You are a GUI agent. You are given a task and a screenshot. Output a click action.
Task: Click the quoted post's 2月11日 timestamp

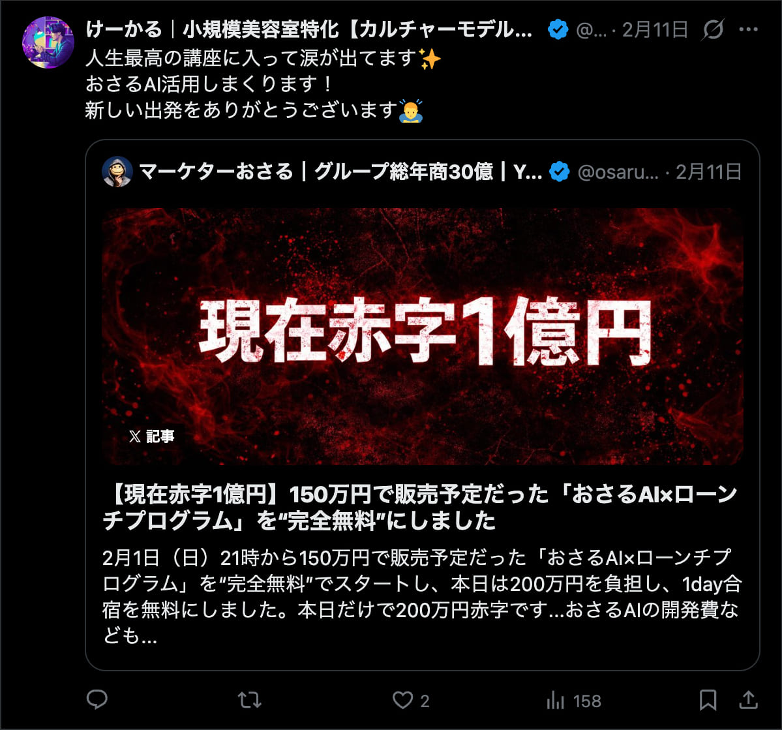pos(709,172)
